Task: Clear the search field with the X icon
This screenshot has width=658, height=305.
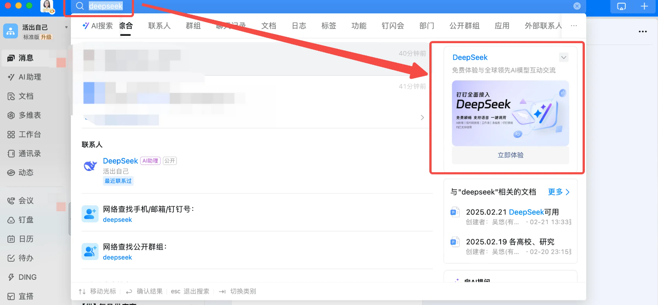Action: click(x=577, y=6)
